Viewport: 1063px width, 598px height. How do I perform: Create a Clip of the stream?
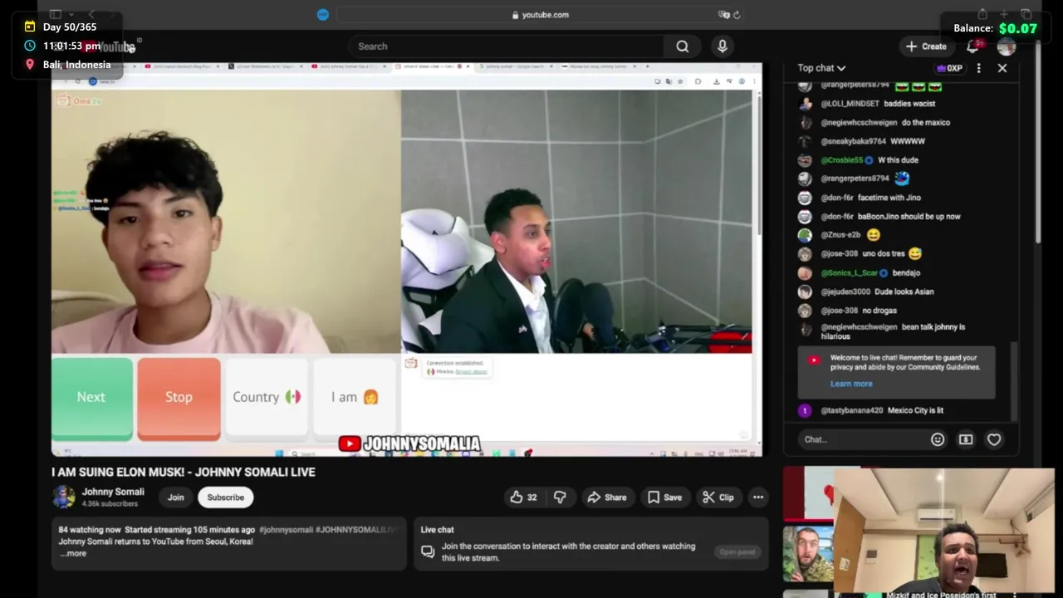click(718, 498)
